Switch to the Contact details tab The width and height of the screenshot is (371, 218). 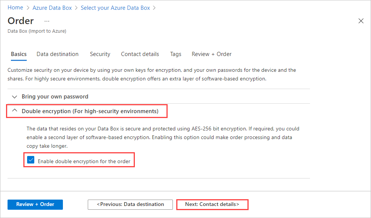140,54
